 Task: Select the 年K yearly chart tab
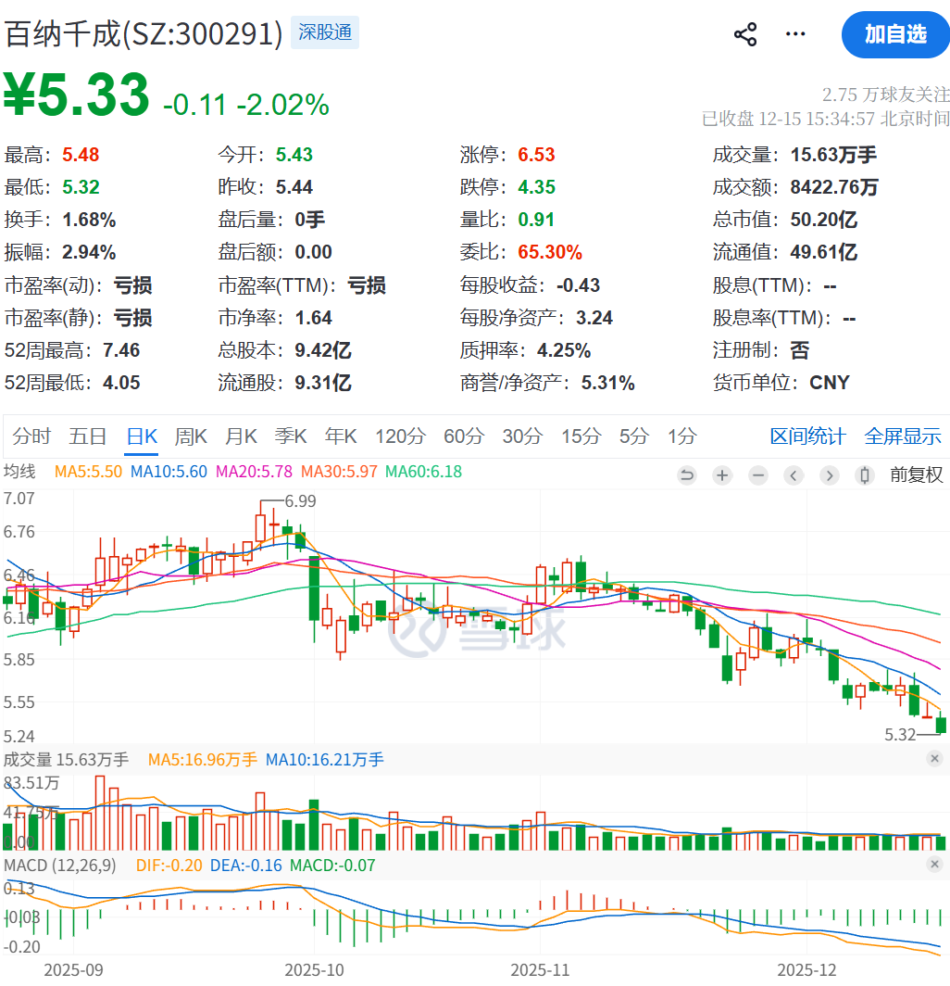[341, 436]
